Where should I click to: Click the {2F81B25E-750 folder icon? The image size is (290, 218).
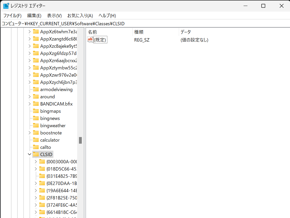[42, 197]
